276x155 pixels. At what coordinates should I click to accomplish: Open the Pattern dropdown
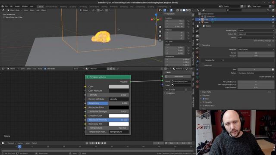click(x=256, y=73)
